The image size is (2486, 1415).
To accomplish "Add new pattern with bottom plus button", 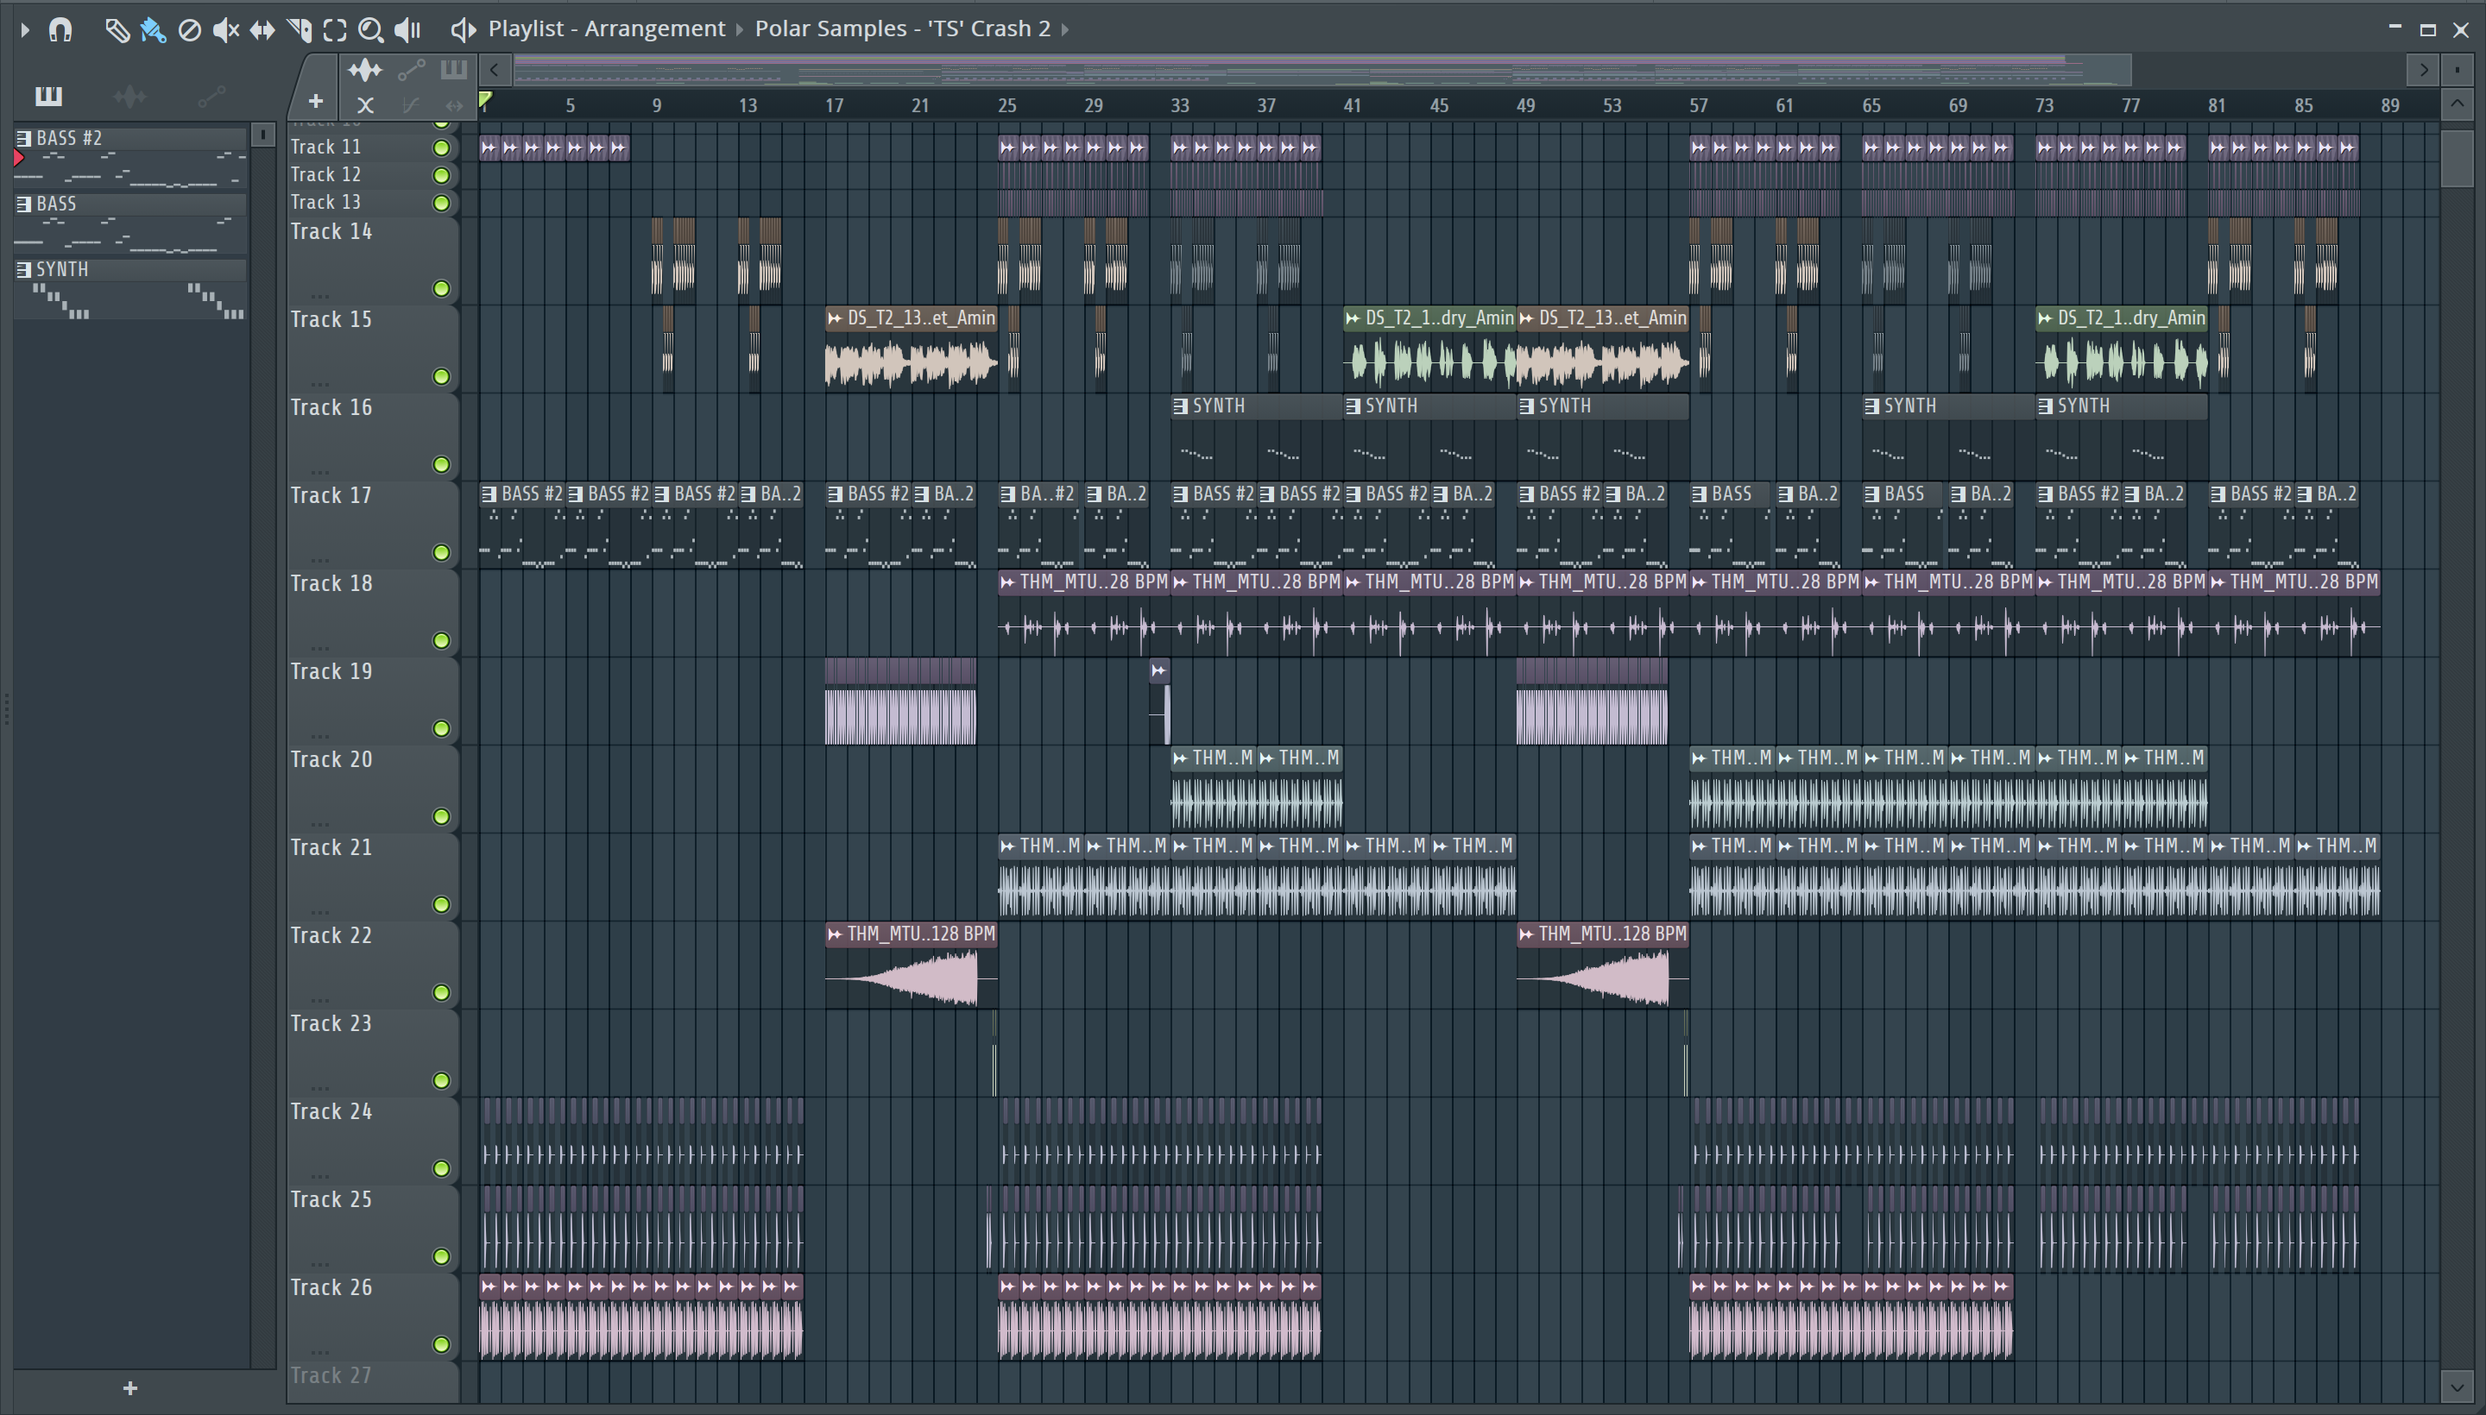I will click(130, 1389).
